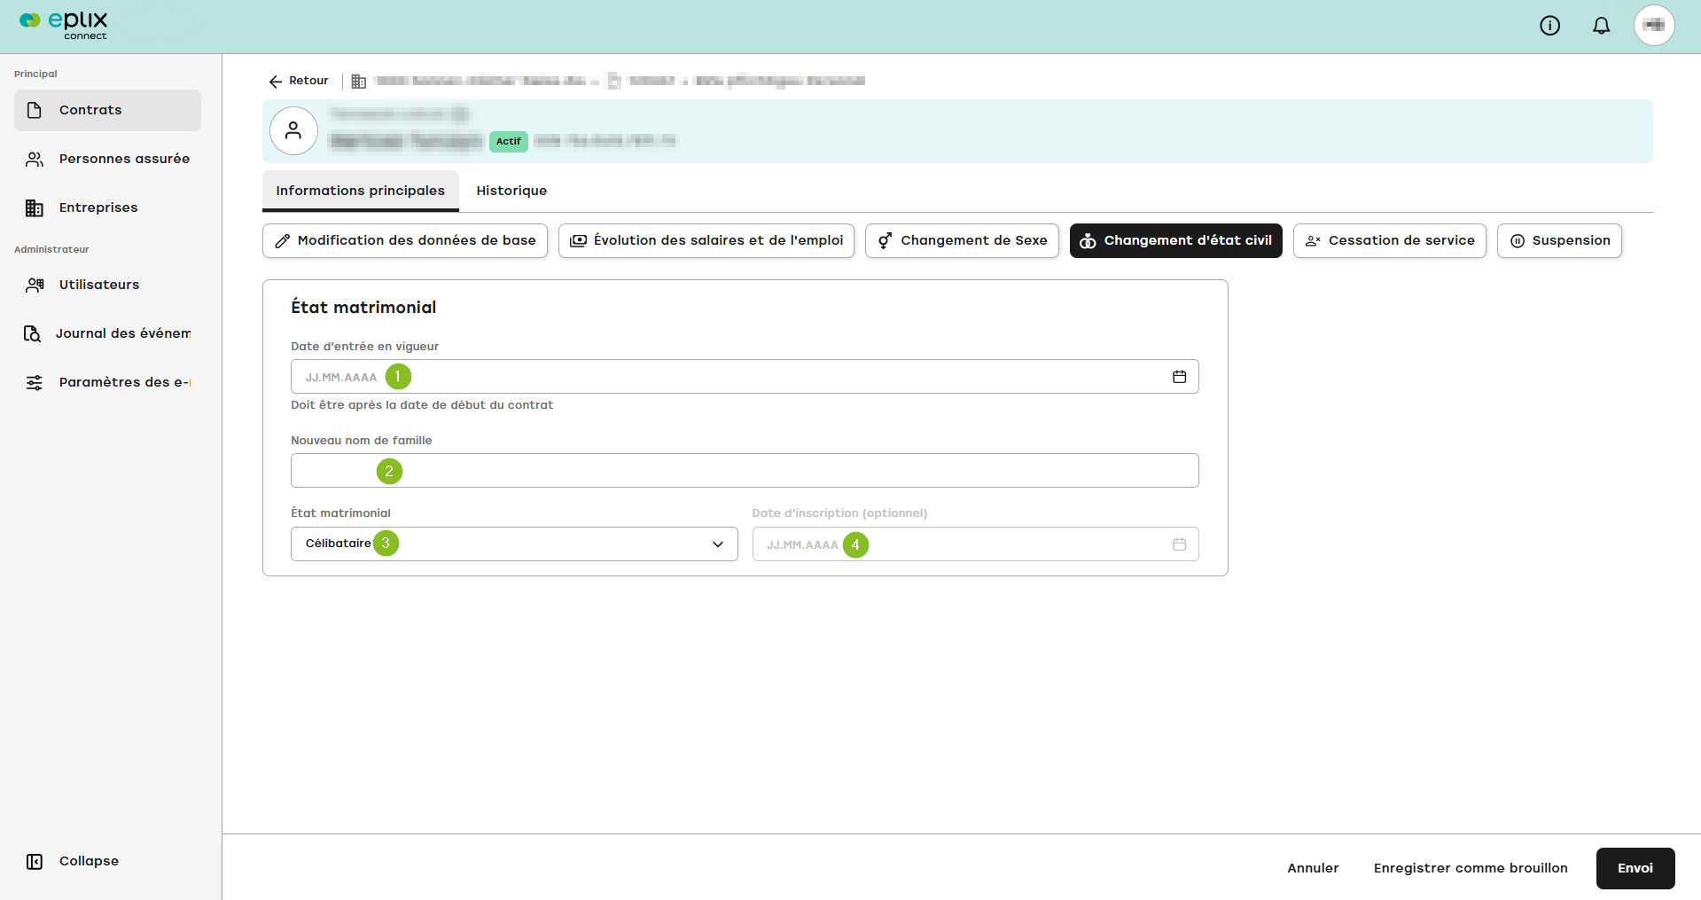Image resolution: width=1701 pixels, height=900 pixels.
Task: Open the user avatar menu
Action: (1654, 26)
